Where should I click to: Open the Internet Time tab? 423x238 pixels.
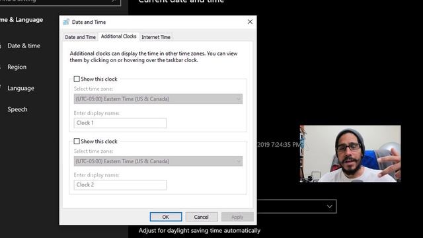(156, 37)
